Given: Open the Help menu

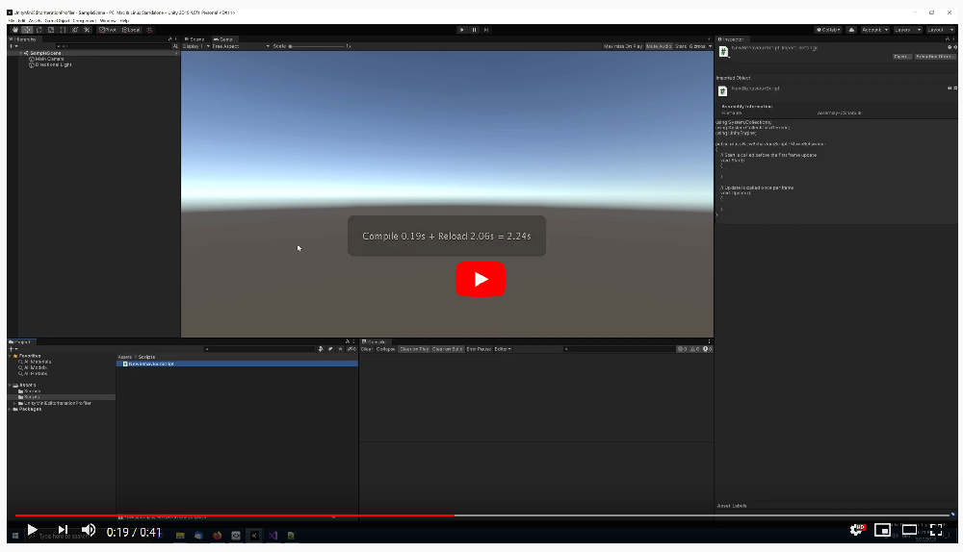Looking at the screenshot, I should coord(124,21).
